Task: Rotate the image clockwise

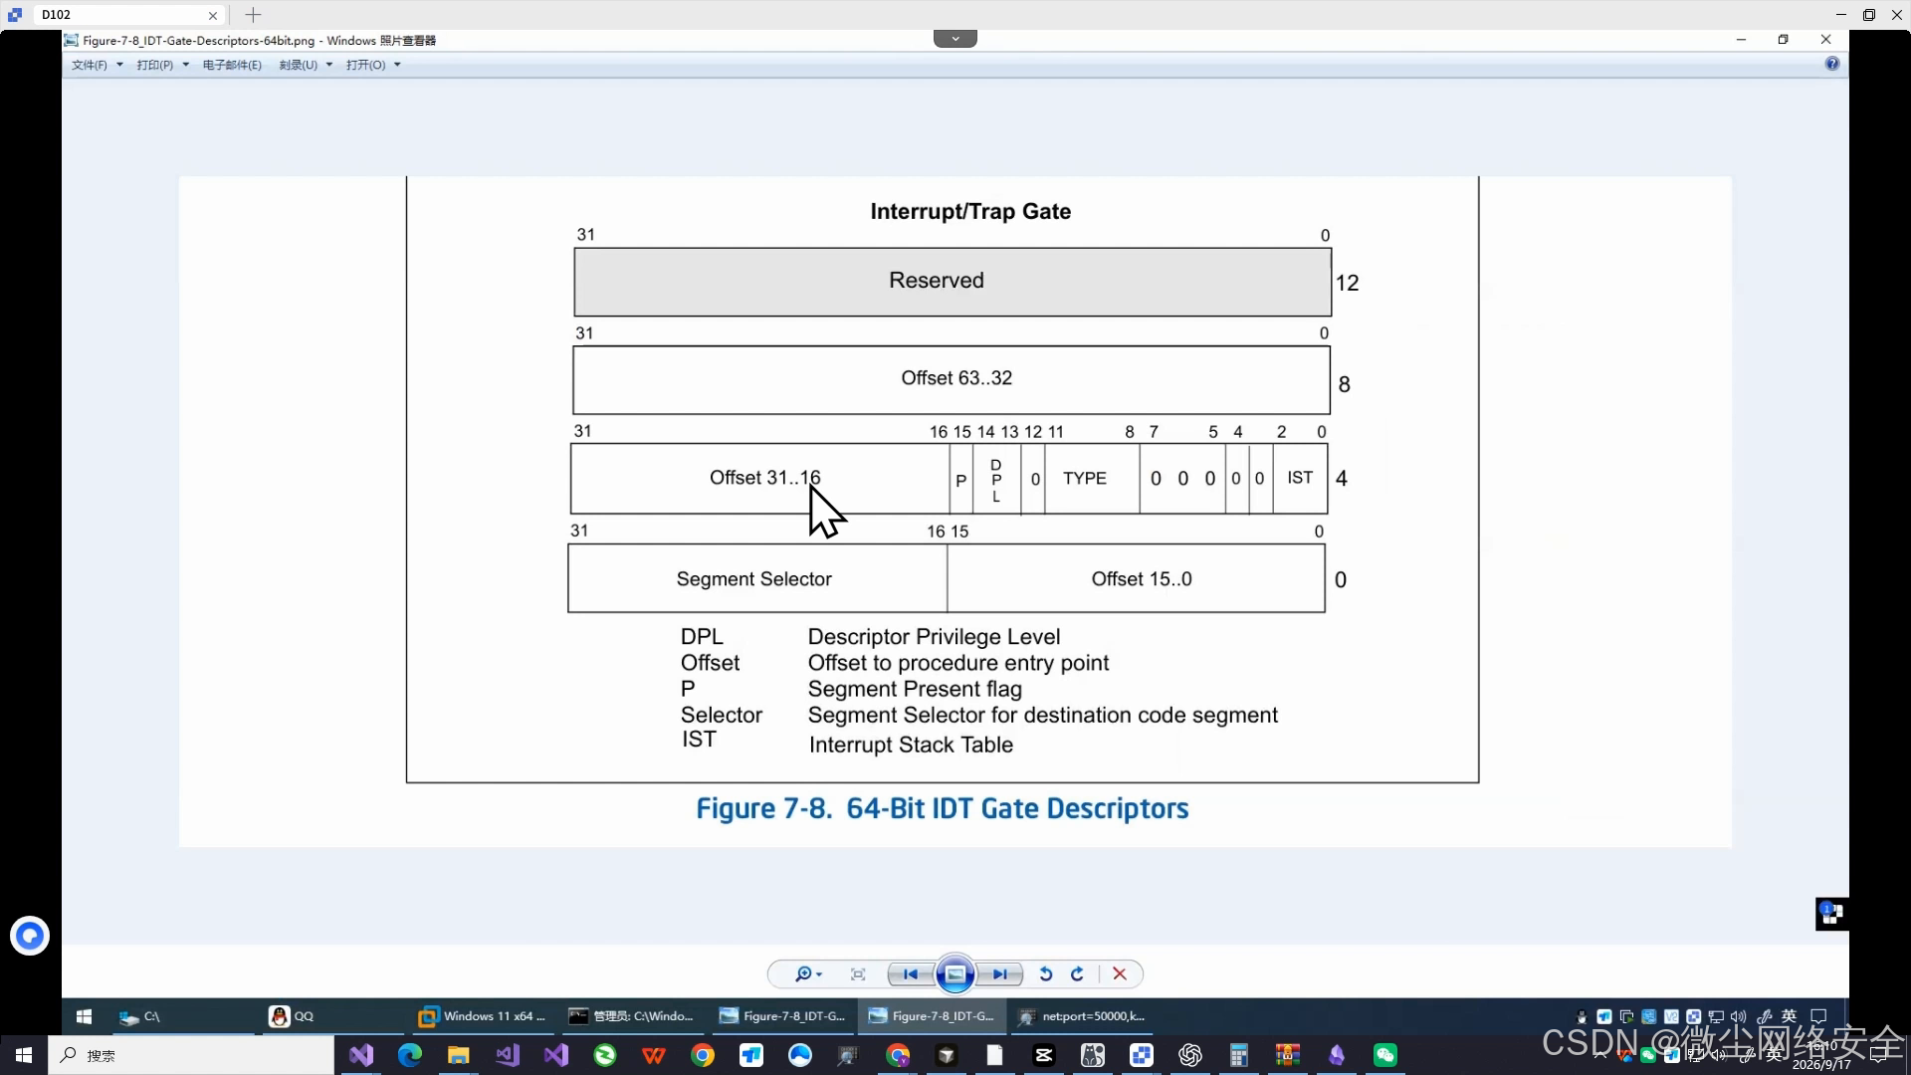Action: (1077, 974)
